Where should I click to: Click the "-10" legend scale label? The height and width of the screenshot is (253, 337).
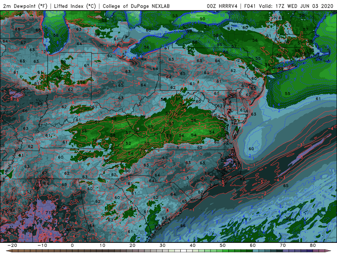(42, 245)
